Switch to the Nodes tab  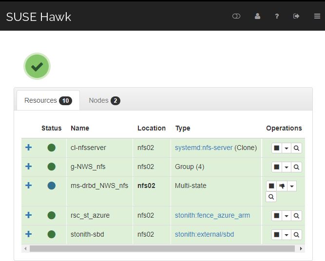104,100
